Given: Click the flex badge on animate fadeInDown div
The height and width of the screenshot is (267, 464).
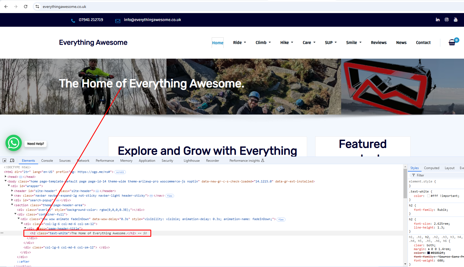Looking at the screenshot, I should tap(281, 219).
